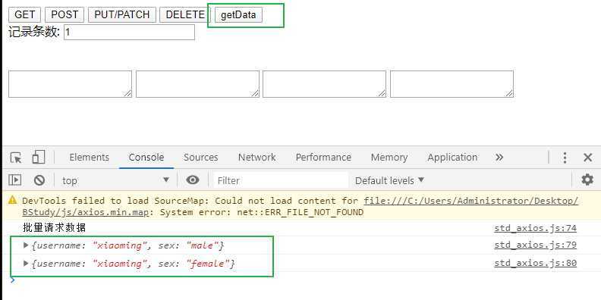Expand the male user object entry

pos(26,245)
